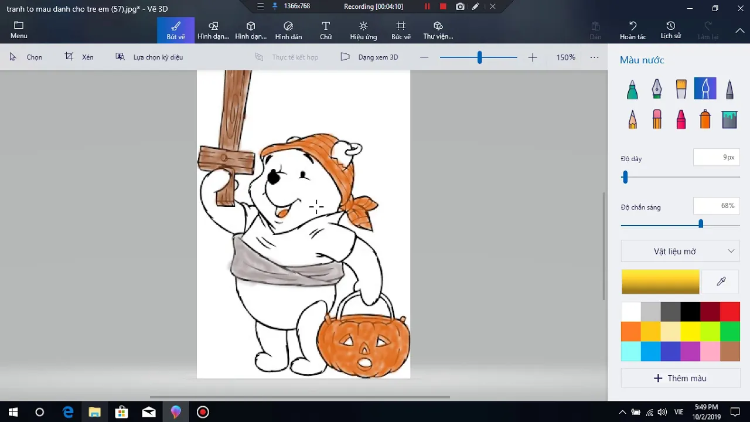Select the Watercolor brush tool

pyautogui.click(x=705, y=89)
